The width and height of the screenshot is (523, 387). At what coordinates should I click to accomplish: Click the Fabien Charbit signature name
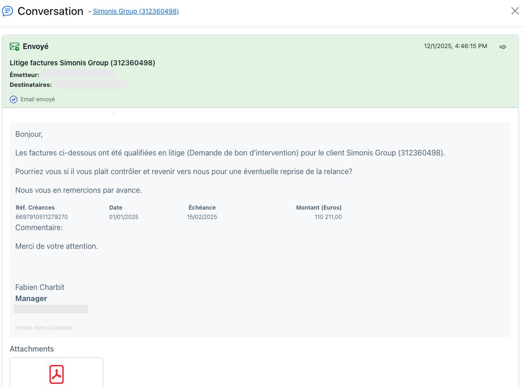pyautogui.click(x=40, y=287)
